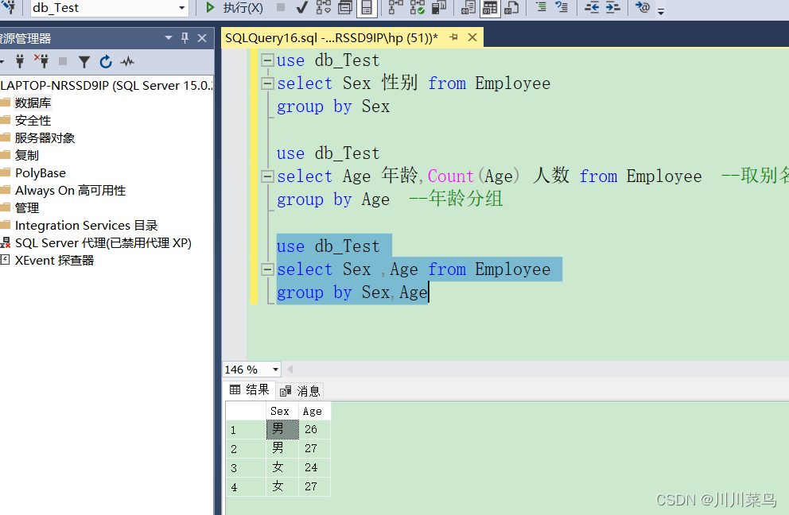Click the 执行(X) execute button
Image resolution: width=789 pixels, height=515 pixels.
click(235, 7)
